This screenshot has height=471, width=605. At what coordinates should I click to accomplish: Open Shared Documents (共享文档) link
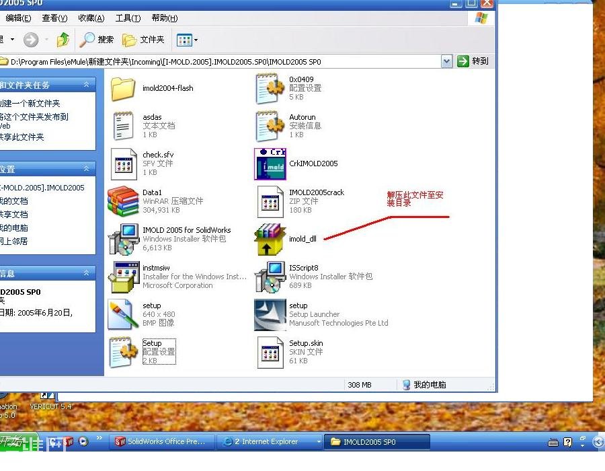tap(14, 215)
